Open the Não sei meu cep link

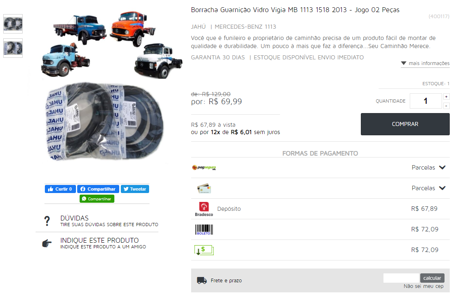(423, 286)
